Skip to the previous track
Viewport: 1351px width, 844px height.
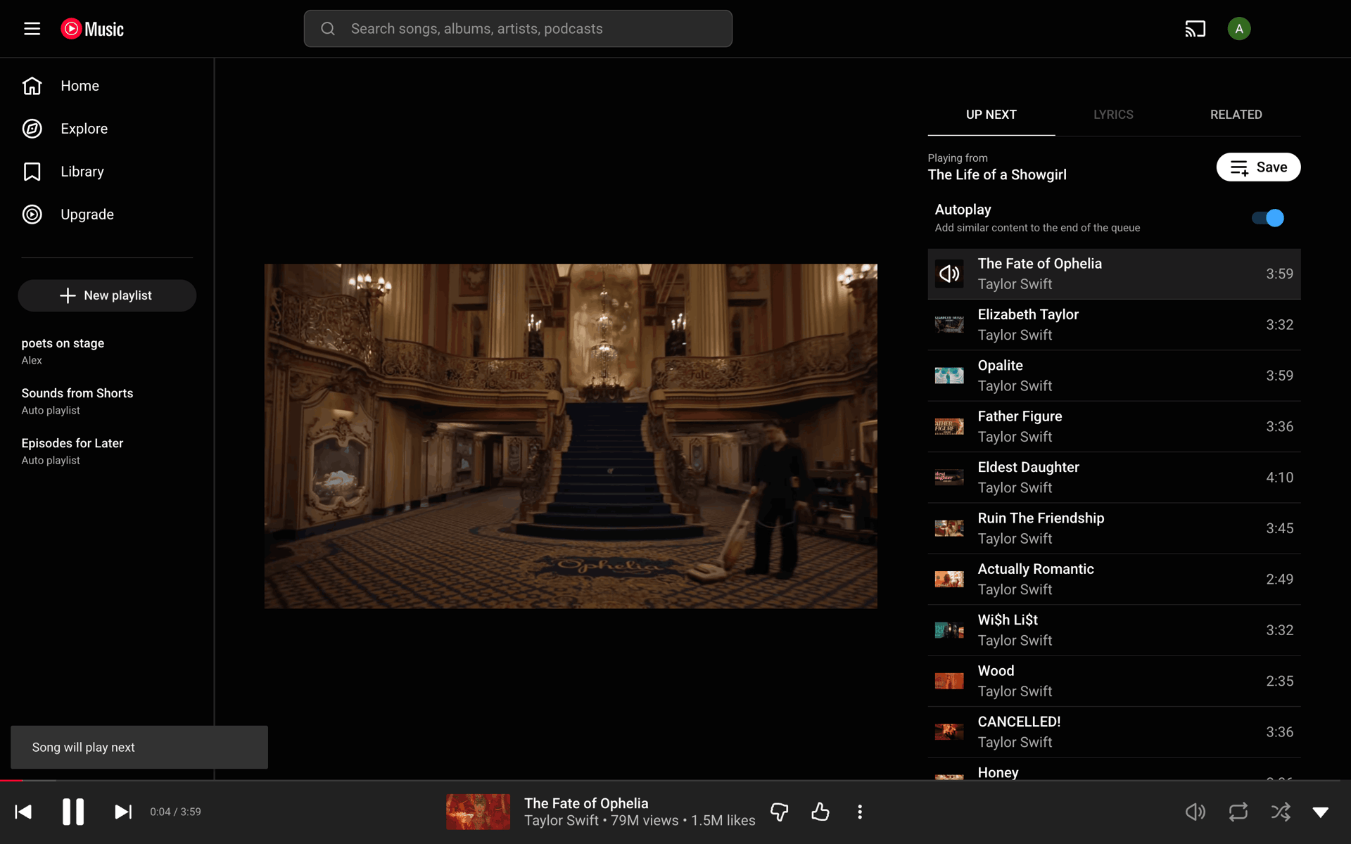[x=23, y=812]
